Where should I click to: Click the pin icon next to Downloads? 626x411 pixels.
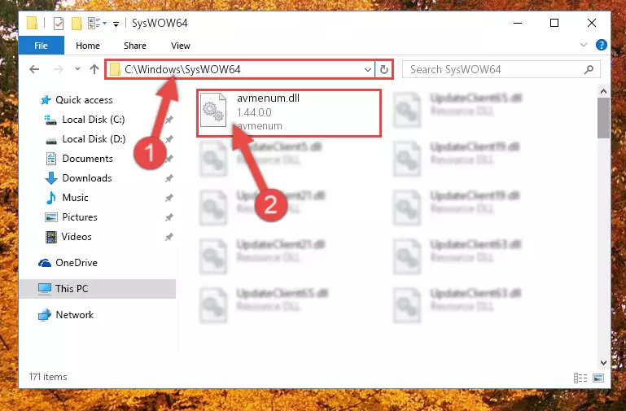pyautogui.click(x=169, y=178)
